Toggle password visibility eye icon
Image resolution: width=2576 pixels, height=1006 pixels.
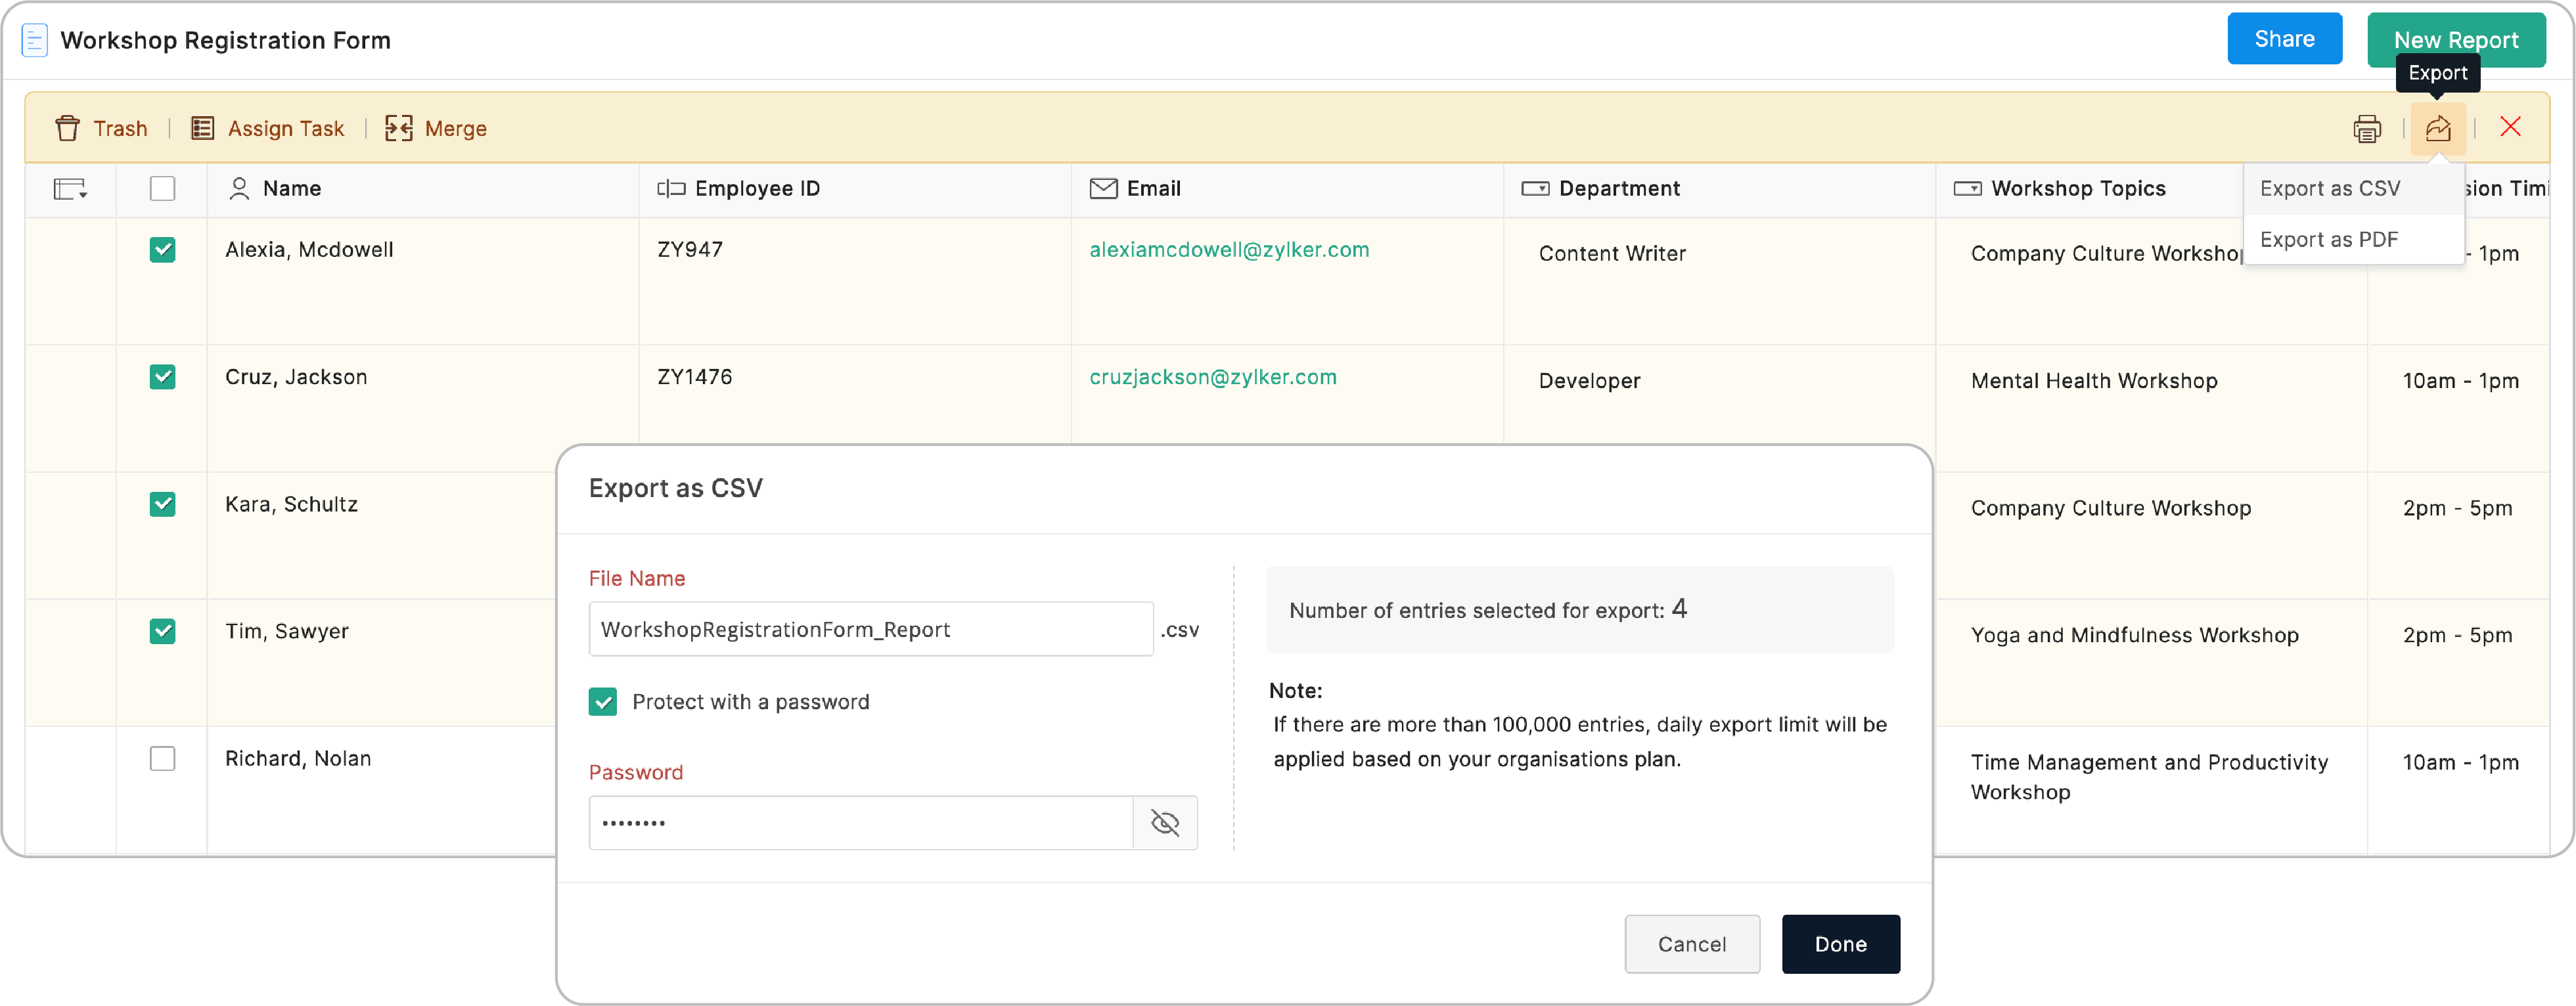(1165, 823)
